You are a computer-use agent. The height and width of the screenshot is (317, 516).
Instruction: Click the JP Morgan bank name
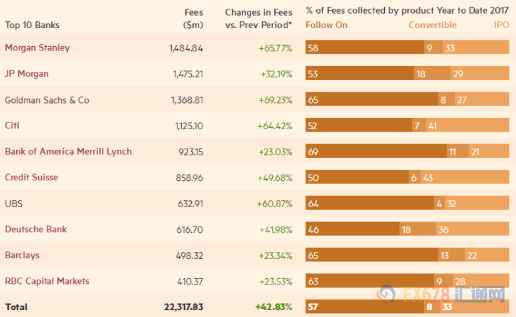27,74
